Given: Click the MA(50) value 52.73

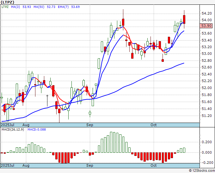Looking at the screenshot, I should 51,7.
